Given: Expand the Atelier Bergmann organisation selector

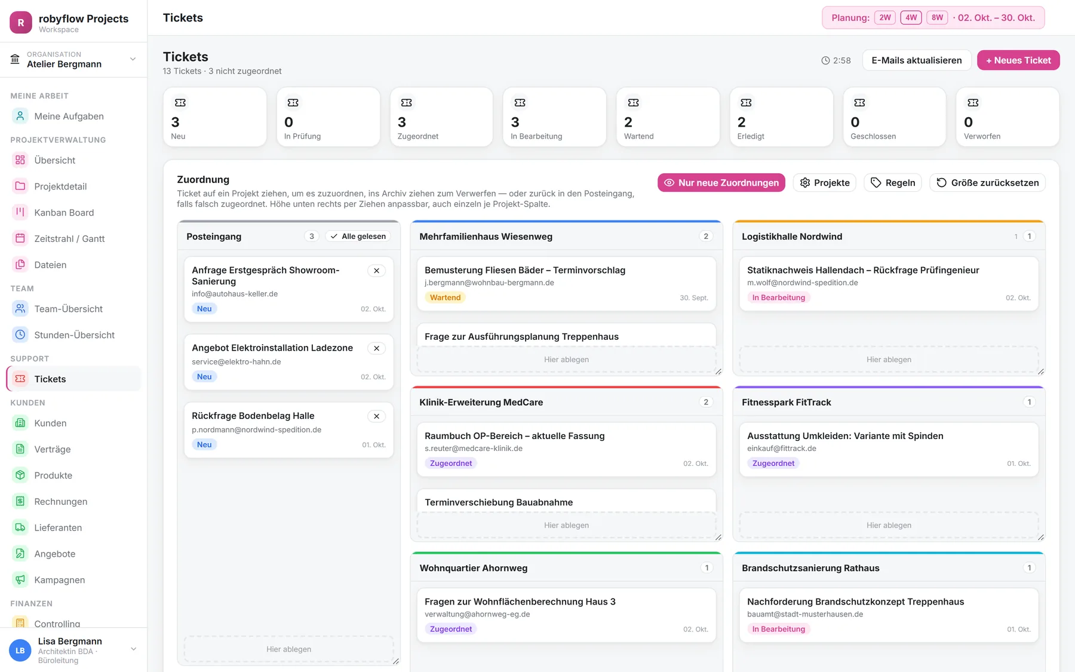Looking at the screenshot, I should [73, 60].
